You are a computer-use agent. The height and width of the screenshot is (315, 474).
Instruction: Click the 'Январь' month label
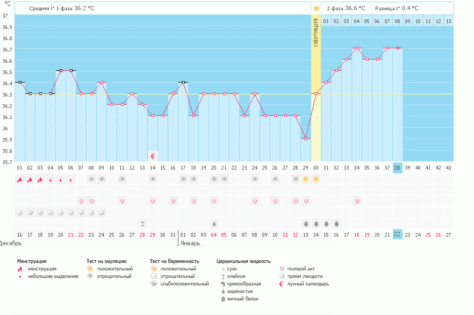click(x=189, y=243)
